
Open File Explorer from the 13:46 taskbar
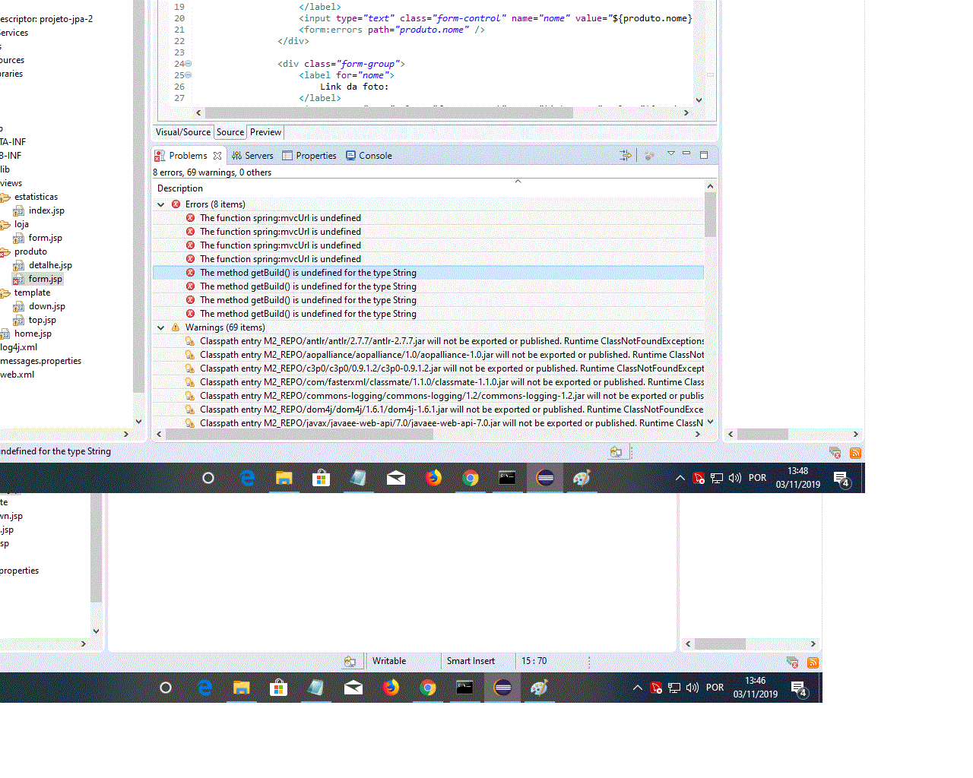coord(241,688)
